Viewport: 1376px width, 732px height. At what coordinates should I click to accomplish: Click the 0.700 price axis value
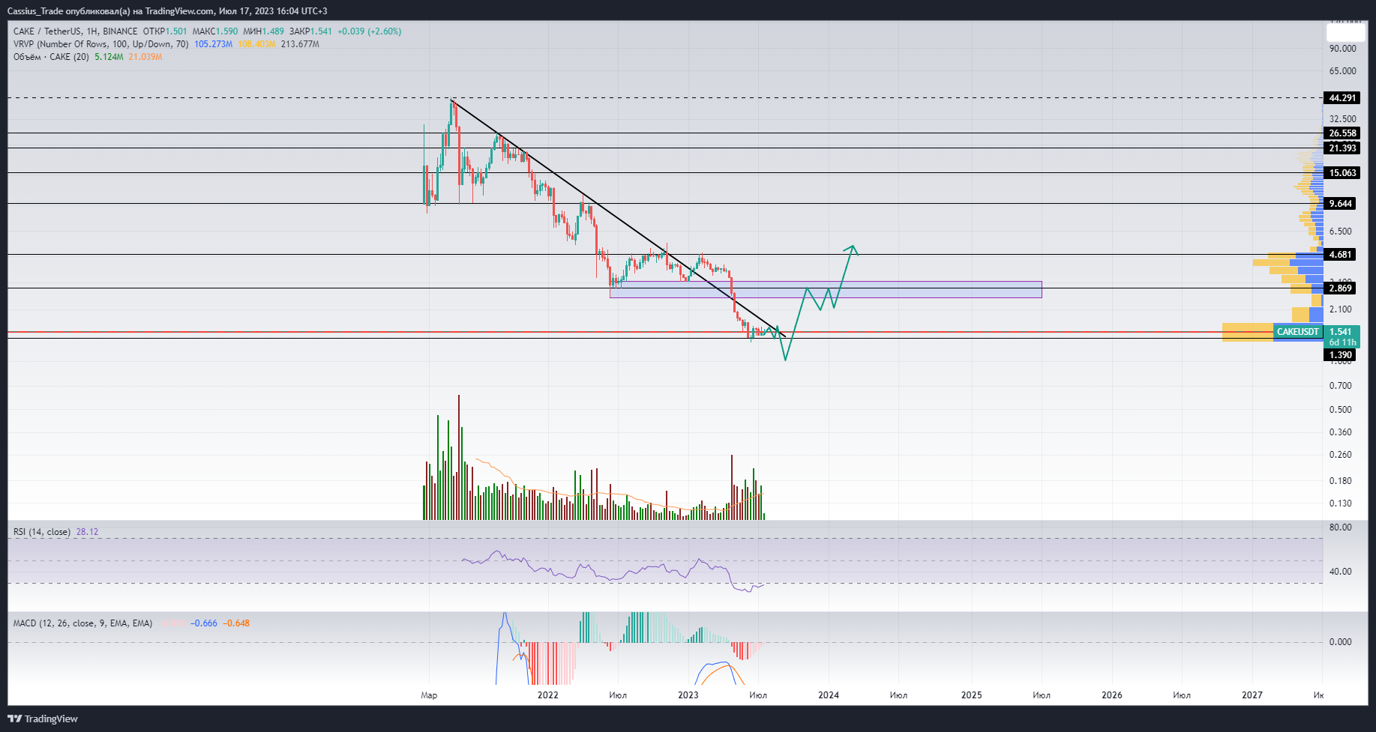click(x=1340, y=386)
